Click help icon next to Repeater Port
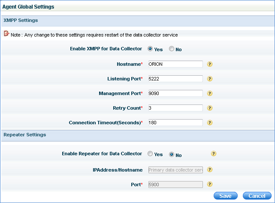Viewport: 275px width, 203px height. pyautogui.click(x=210, y=185)
